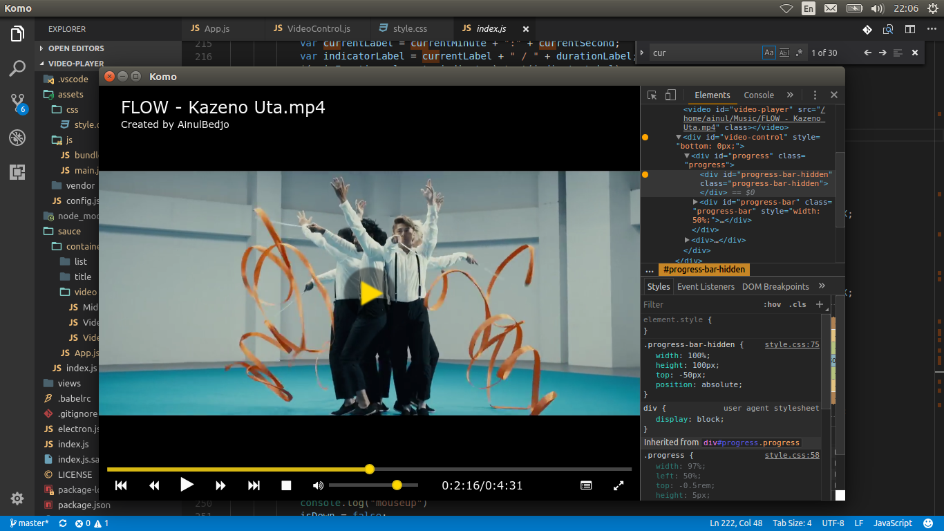
Task: Toggle match whole word in find widget
Action: click(x=784, y=53)
